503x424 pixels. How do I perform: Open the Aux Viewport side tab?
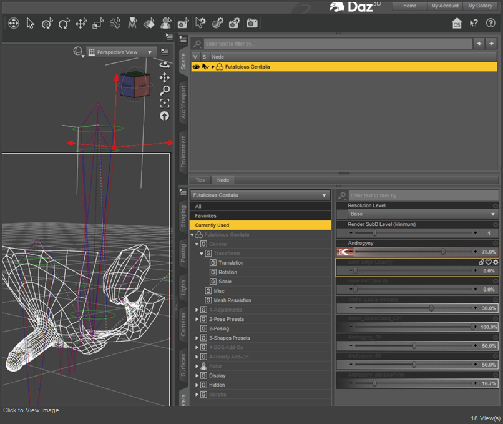coord(183,102)
